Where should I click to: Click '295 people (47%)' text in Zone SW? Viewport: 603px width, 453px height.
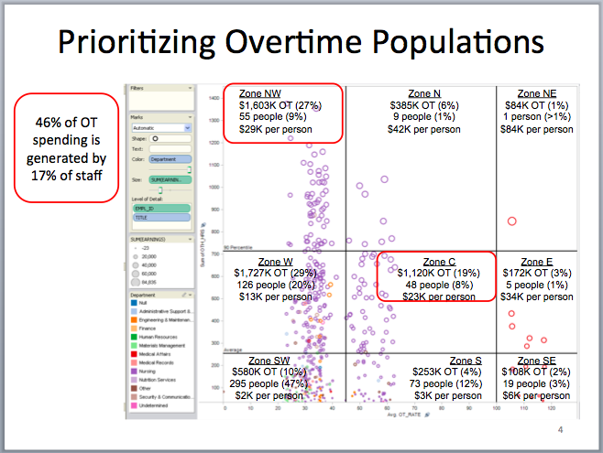coord(269,383)
